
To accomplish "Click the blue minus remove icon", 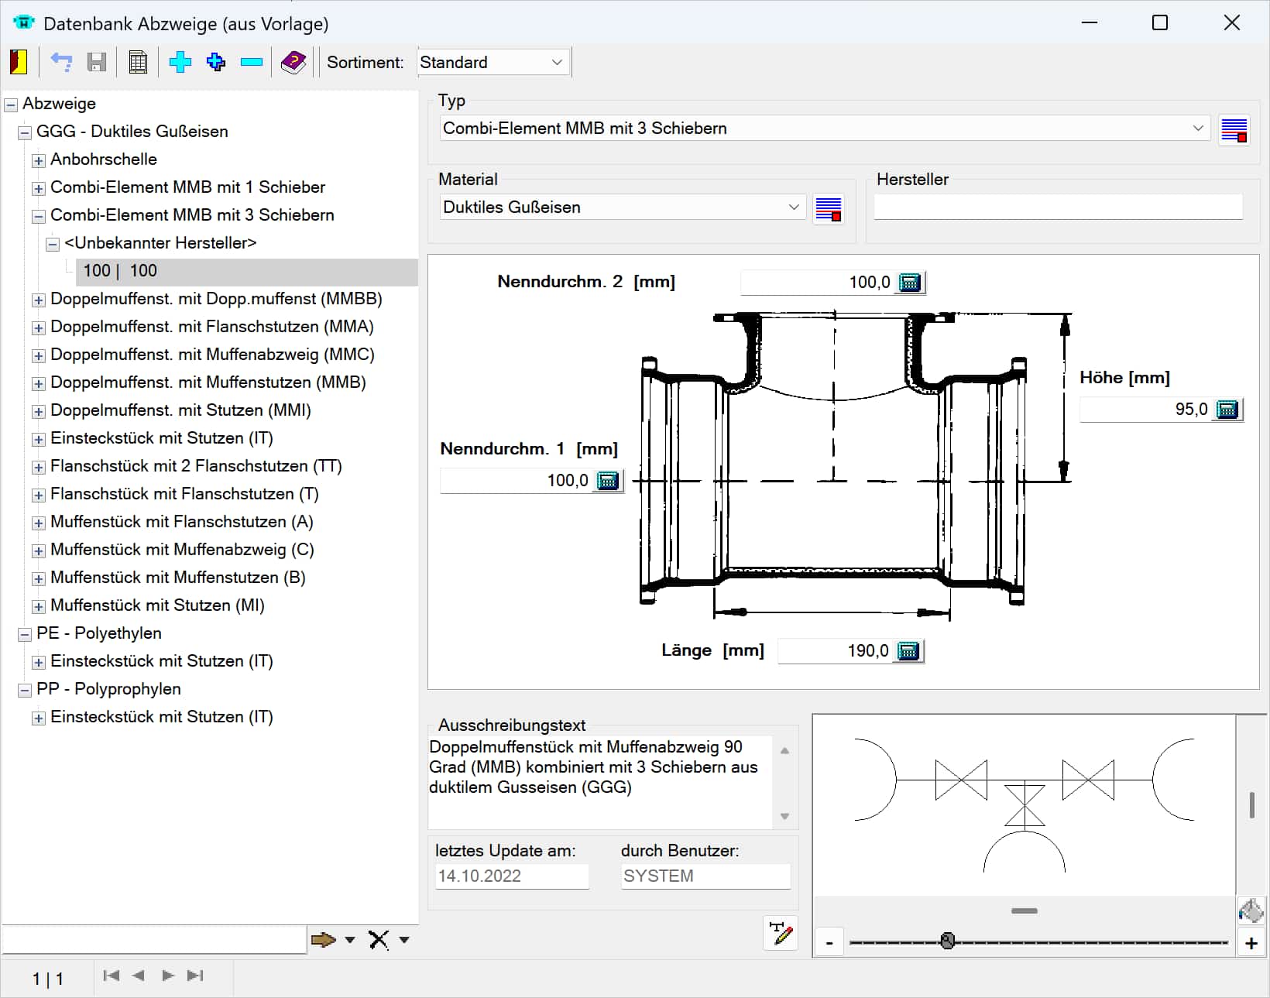I will point(252,62).
